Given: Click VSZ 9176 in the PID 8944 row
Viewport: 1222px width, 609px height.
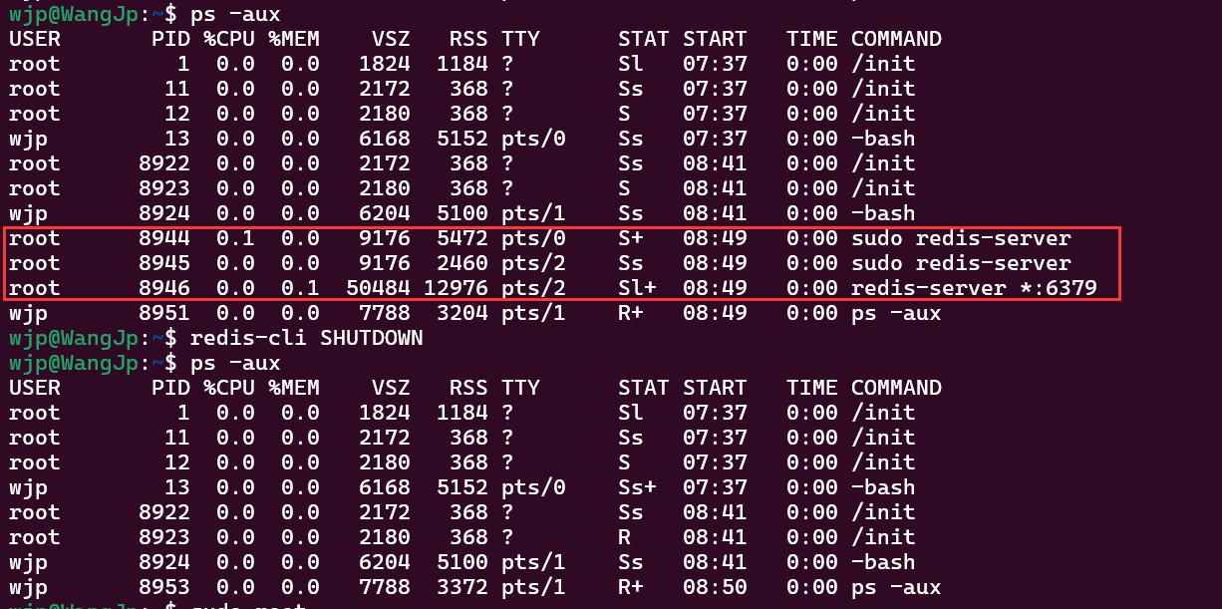Looking at the screenshot, I should click(385, 238).
